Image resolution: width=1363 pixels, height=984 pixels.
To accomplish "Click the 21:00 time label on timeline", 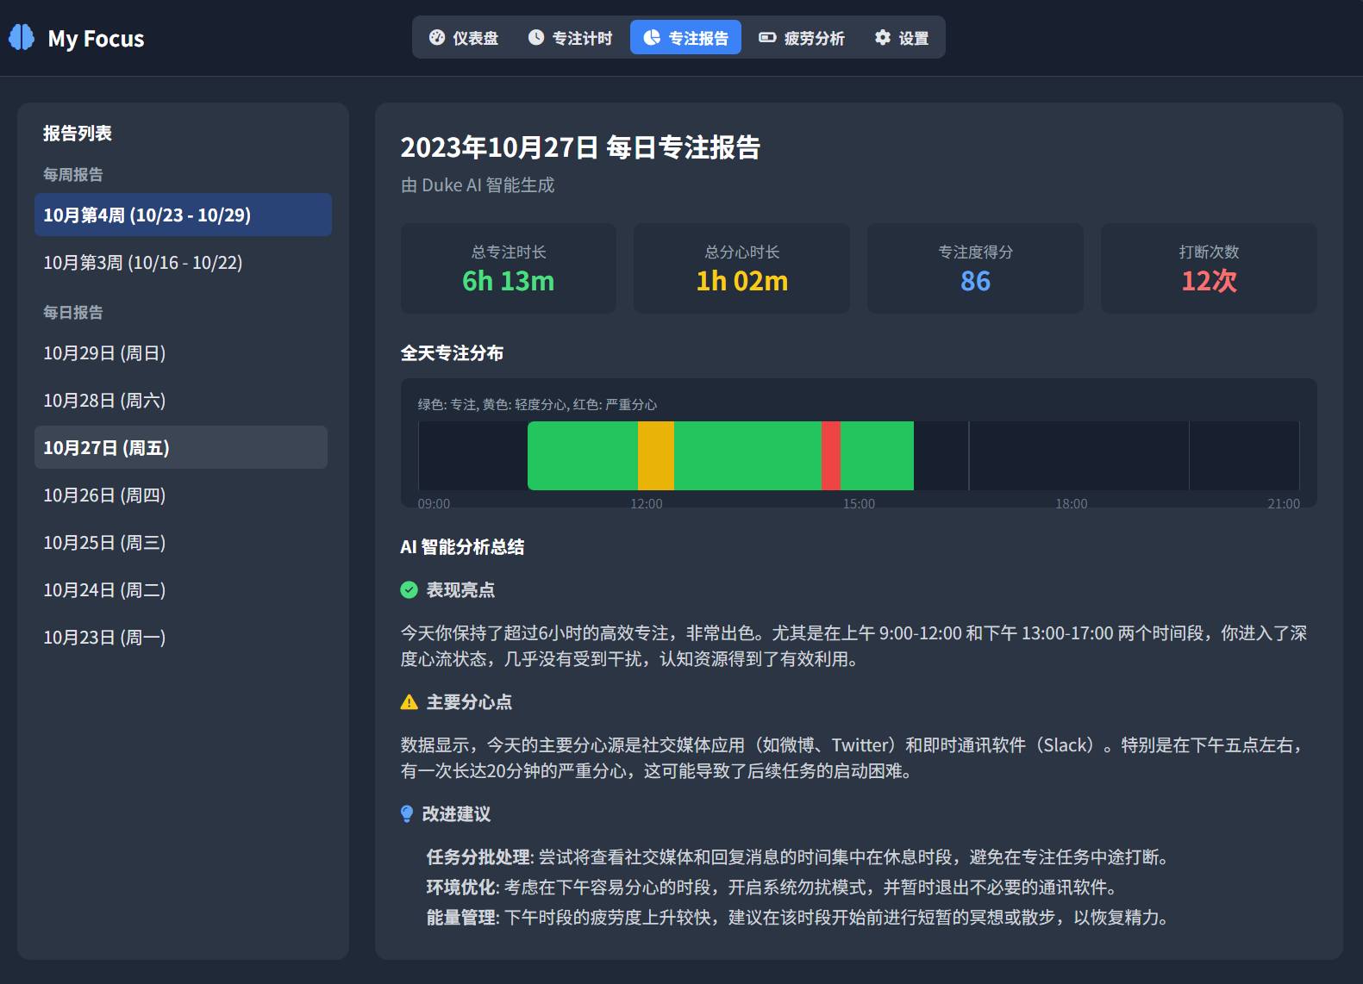I will [x=1284, y=503].
